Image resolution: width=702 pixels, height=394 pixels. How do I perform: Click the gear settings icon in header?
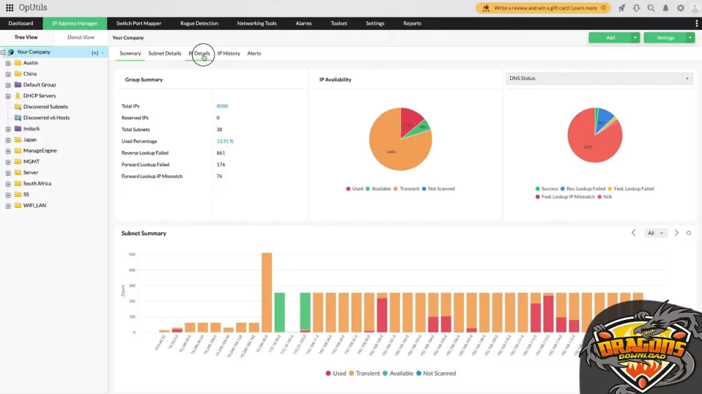(x=680, y=8)
